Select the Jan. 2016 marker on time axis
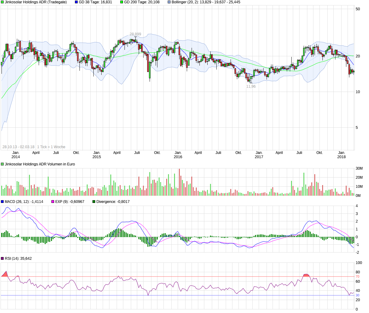The image size is (369, 313). [x=178, y=155]
